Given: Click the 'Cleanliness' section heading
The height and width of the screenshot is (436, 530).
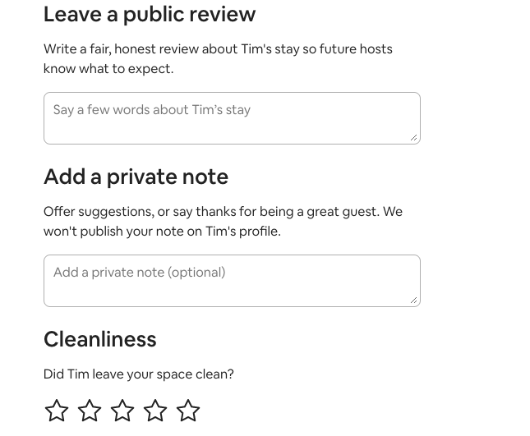Looking at the screenshot, I should [99, 339].
